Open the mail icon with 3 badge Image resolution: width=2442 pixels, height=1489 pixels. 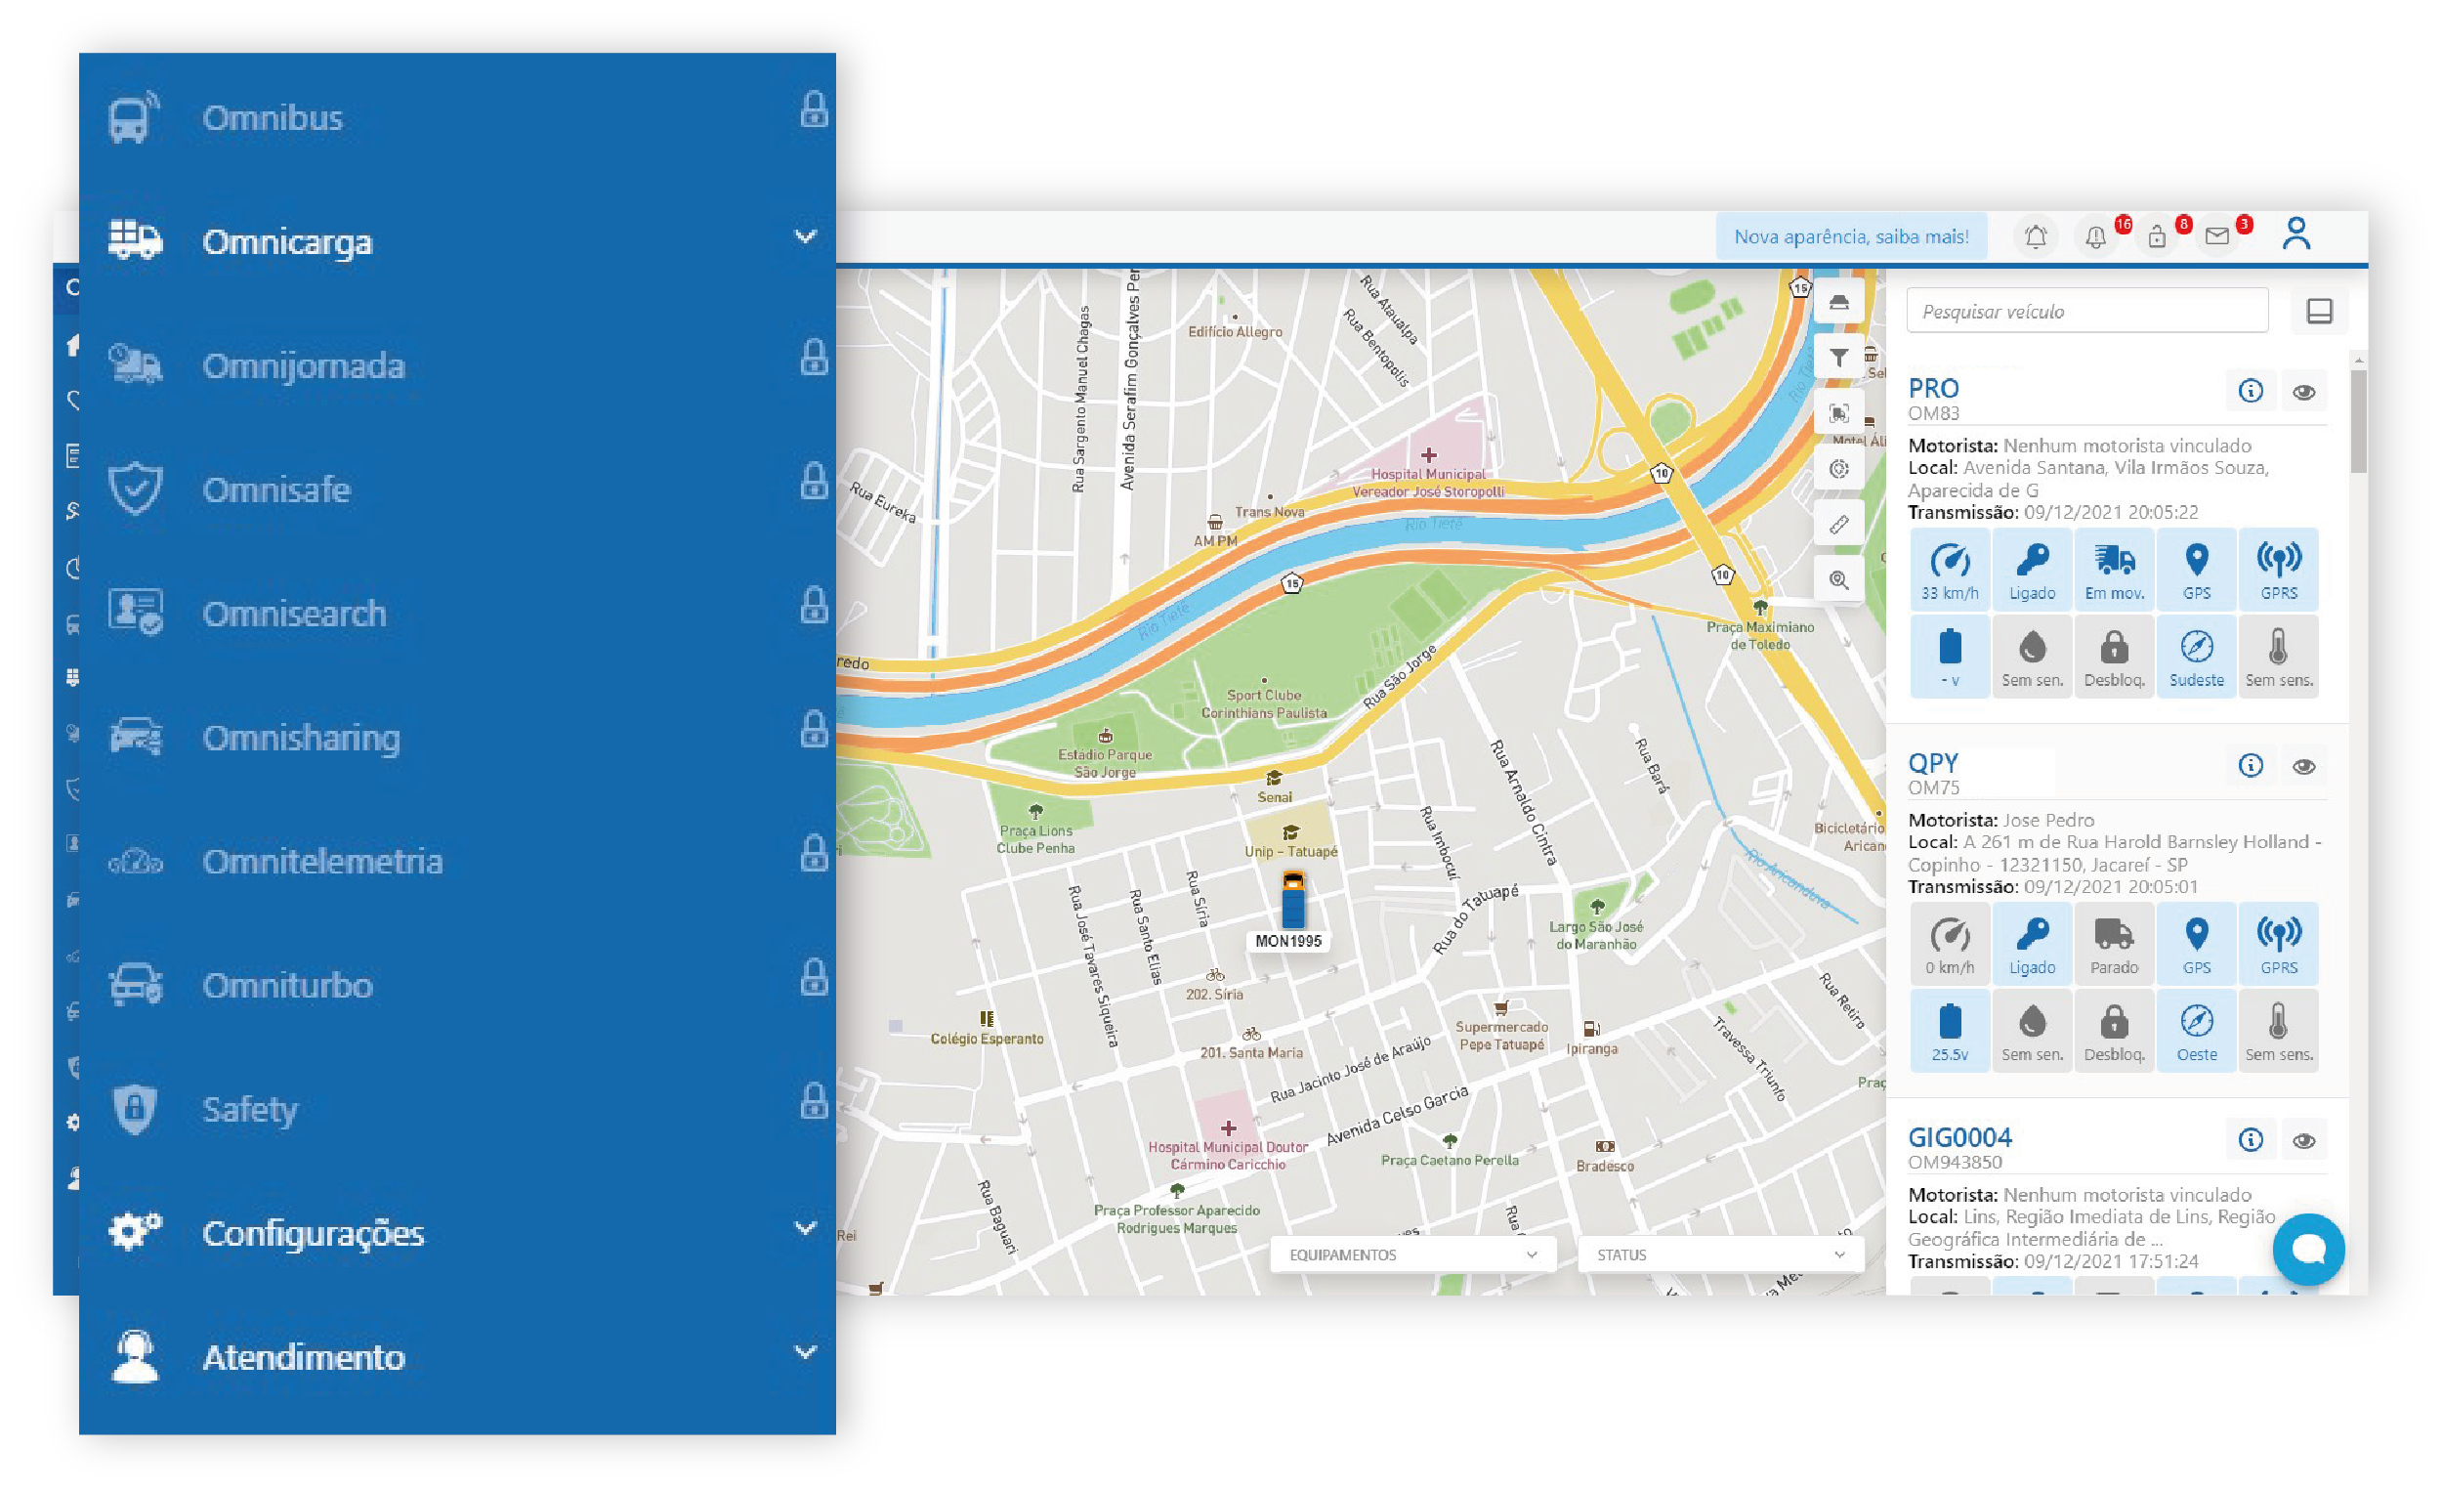tap(2217, 237)
